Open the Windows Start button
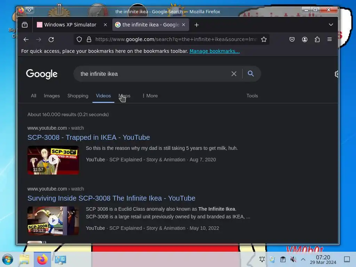Screen dimensions: 356x267 point(8,259)
